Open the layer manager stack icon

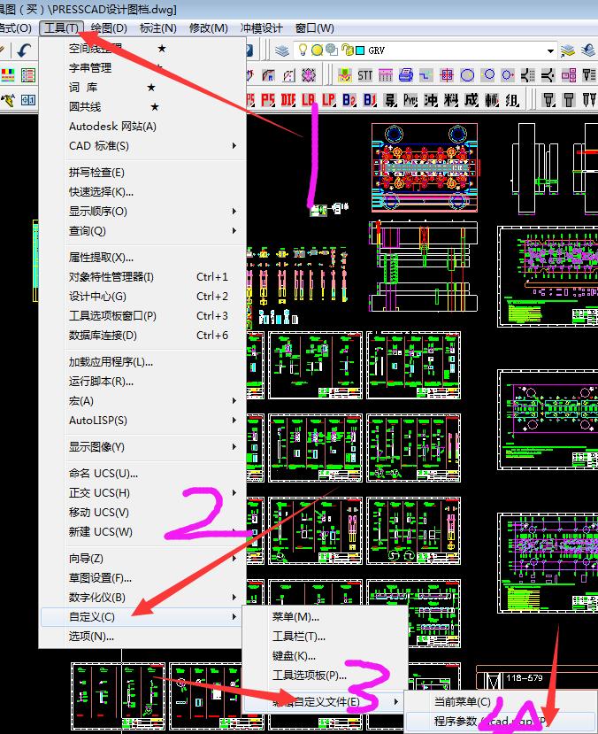(x=282, y=50)
